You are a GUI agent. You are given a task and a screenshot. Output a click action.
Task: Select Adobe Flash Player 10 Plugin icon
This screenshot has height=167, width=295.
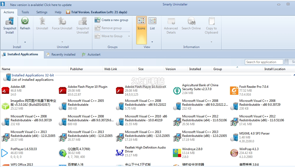coord(62,90)
